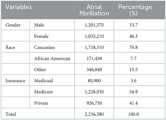Select the Female cell
Viewport: 166px width, 120px height.
42,37
